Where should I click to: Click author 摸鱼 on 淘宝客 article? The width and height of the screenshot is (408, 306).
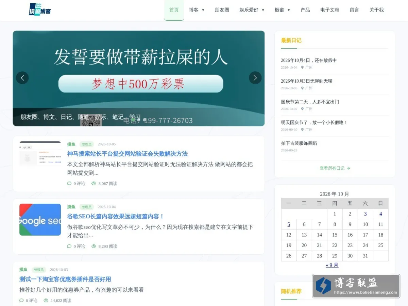click(x=23, y=270)
